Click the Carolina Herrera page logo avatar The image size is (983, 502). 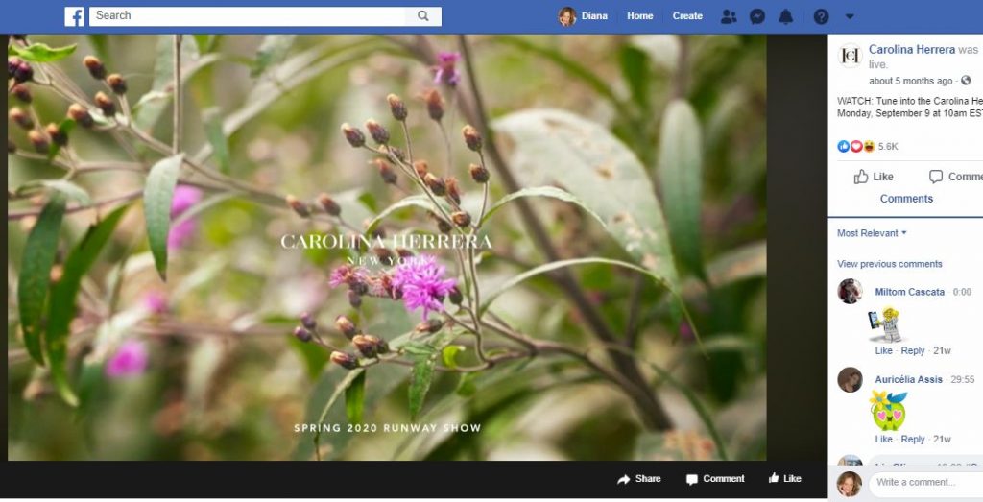point(851,56)
